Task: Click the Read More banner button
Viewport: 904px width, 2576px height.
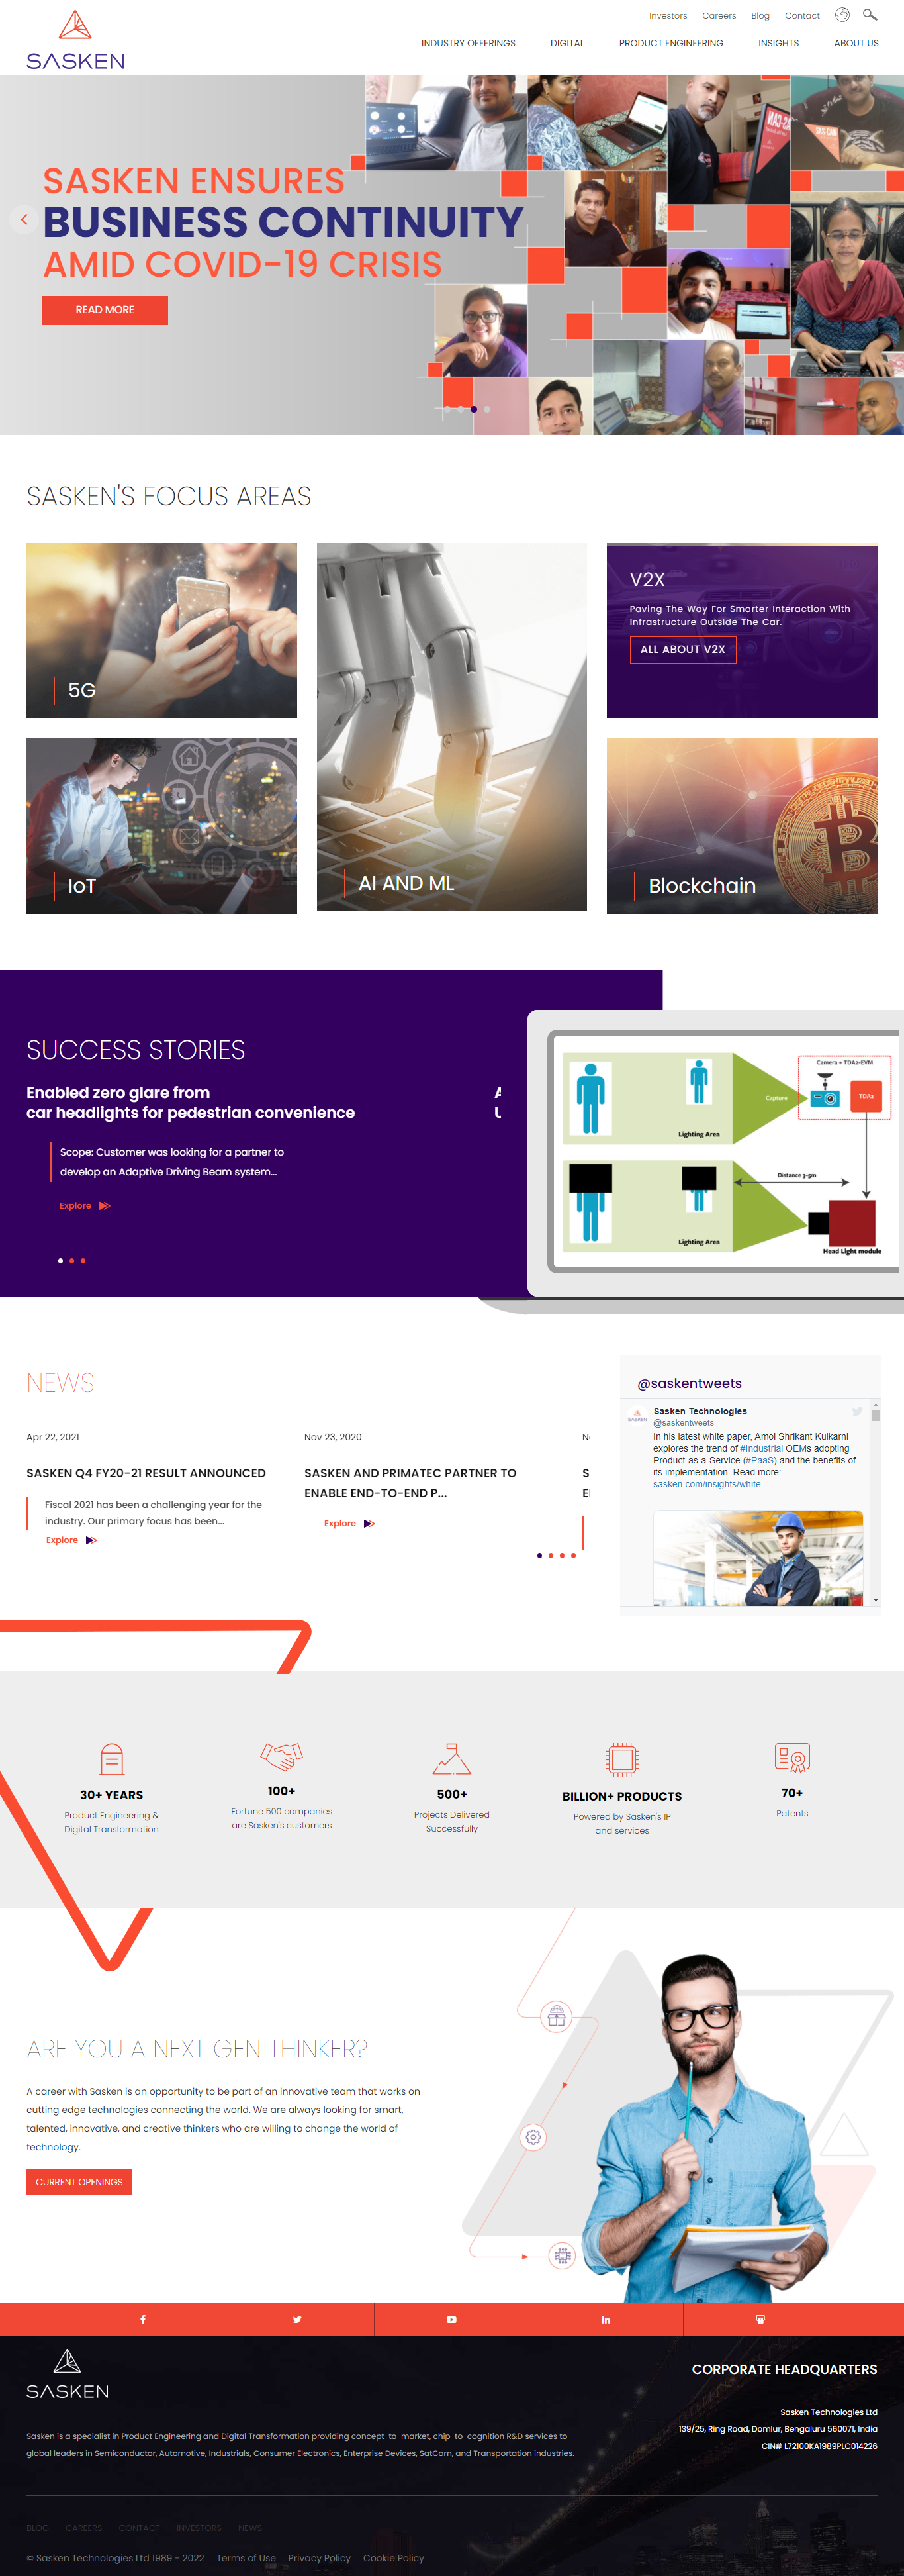Action: (105, 310)
